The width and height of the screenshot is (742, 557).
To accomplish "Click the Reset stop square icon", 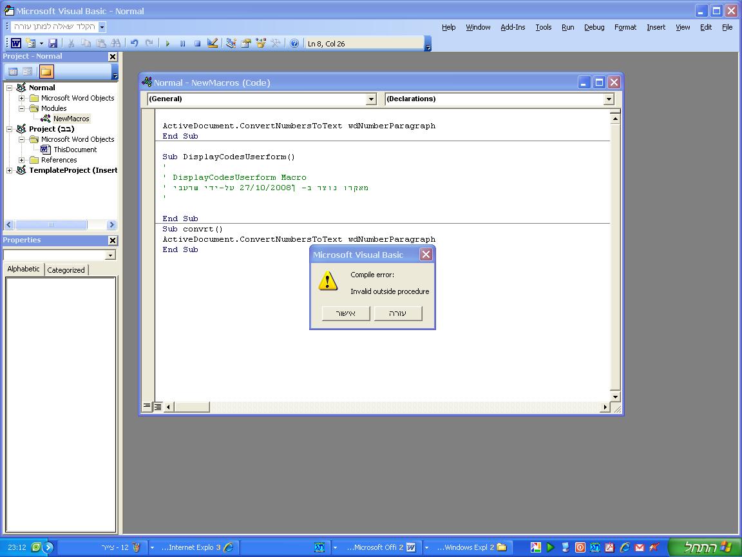I will click(197, 43).
